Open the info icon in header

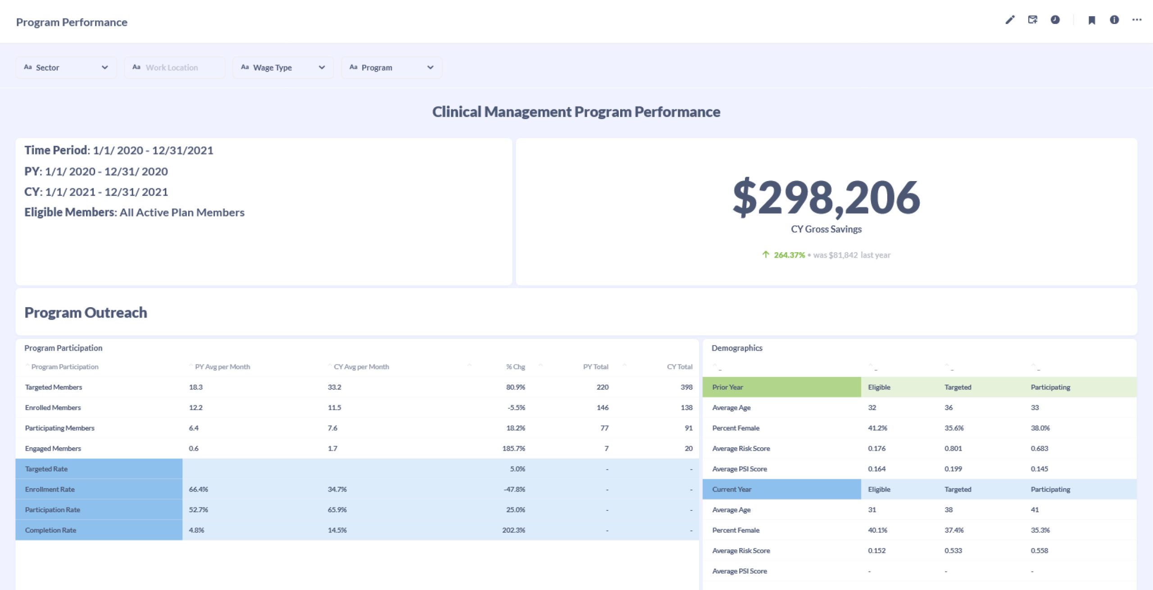pyautogui.click(x=1114, y=20)
